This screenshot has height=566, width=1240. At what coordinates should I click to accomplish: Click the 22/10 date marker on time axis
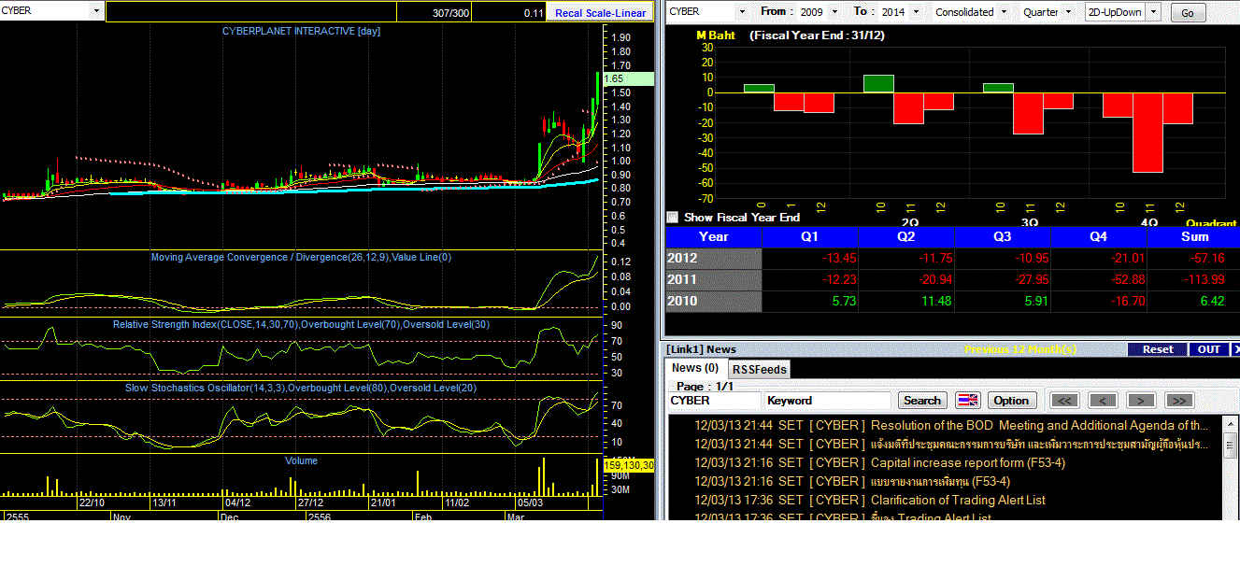92,502
